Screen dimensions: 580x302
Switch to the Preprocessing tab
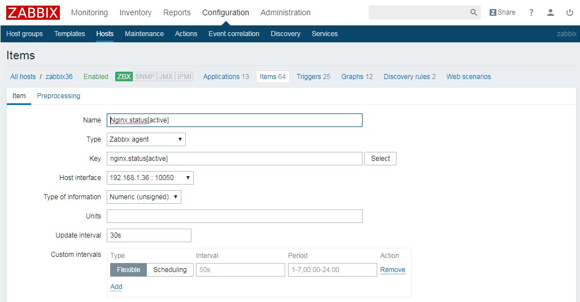[x=59, y=96]
